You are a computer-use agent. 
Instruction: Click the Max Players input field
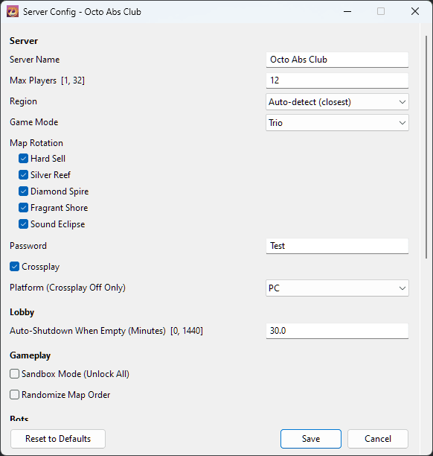point(337,80)
